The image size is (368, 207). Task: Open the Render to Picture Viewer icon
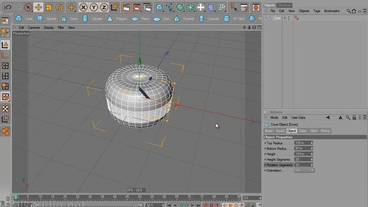(137, 7)
